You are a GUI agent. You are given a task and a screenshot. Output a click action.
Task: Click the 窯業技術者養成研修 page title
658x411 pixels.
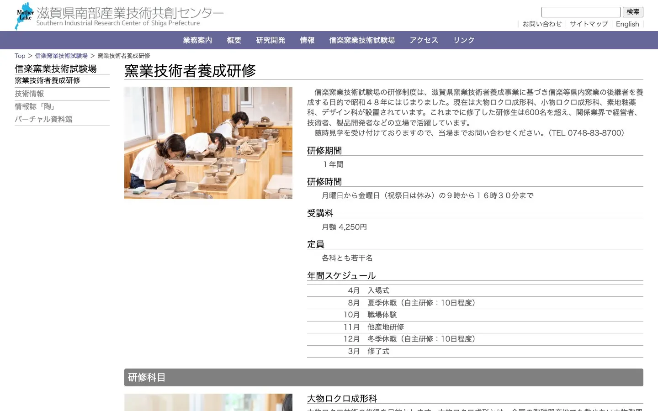pos(190,71)
